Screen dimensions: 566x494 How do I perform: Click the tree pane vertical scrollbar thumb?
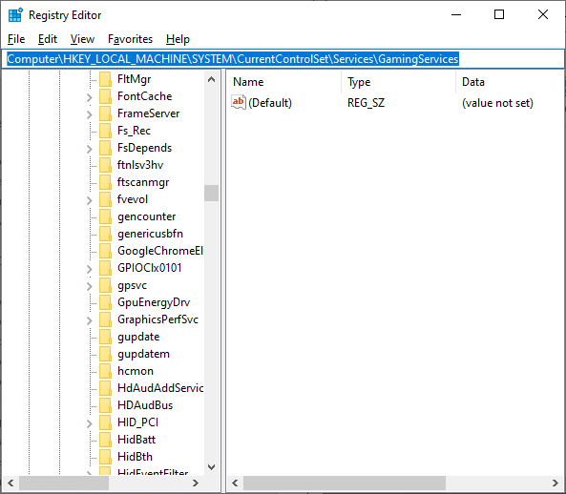(x=211, y=193)
